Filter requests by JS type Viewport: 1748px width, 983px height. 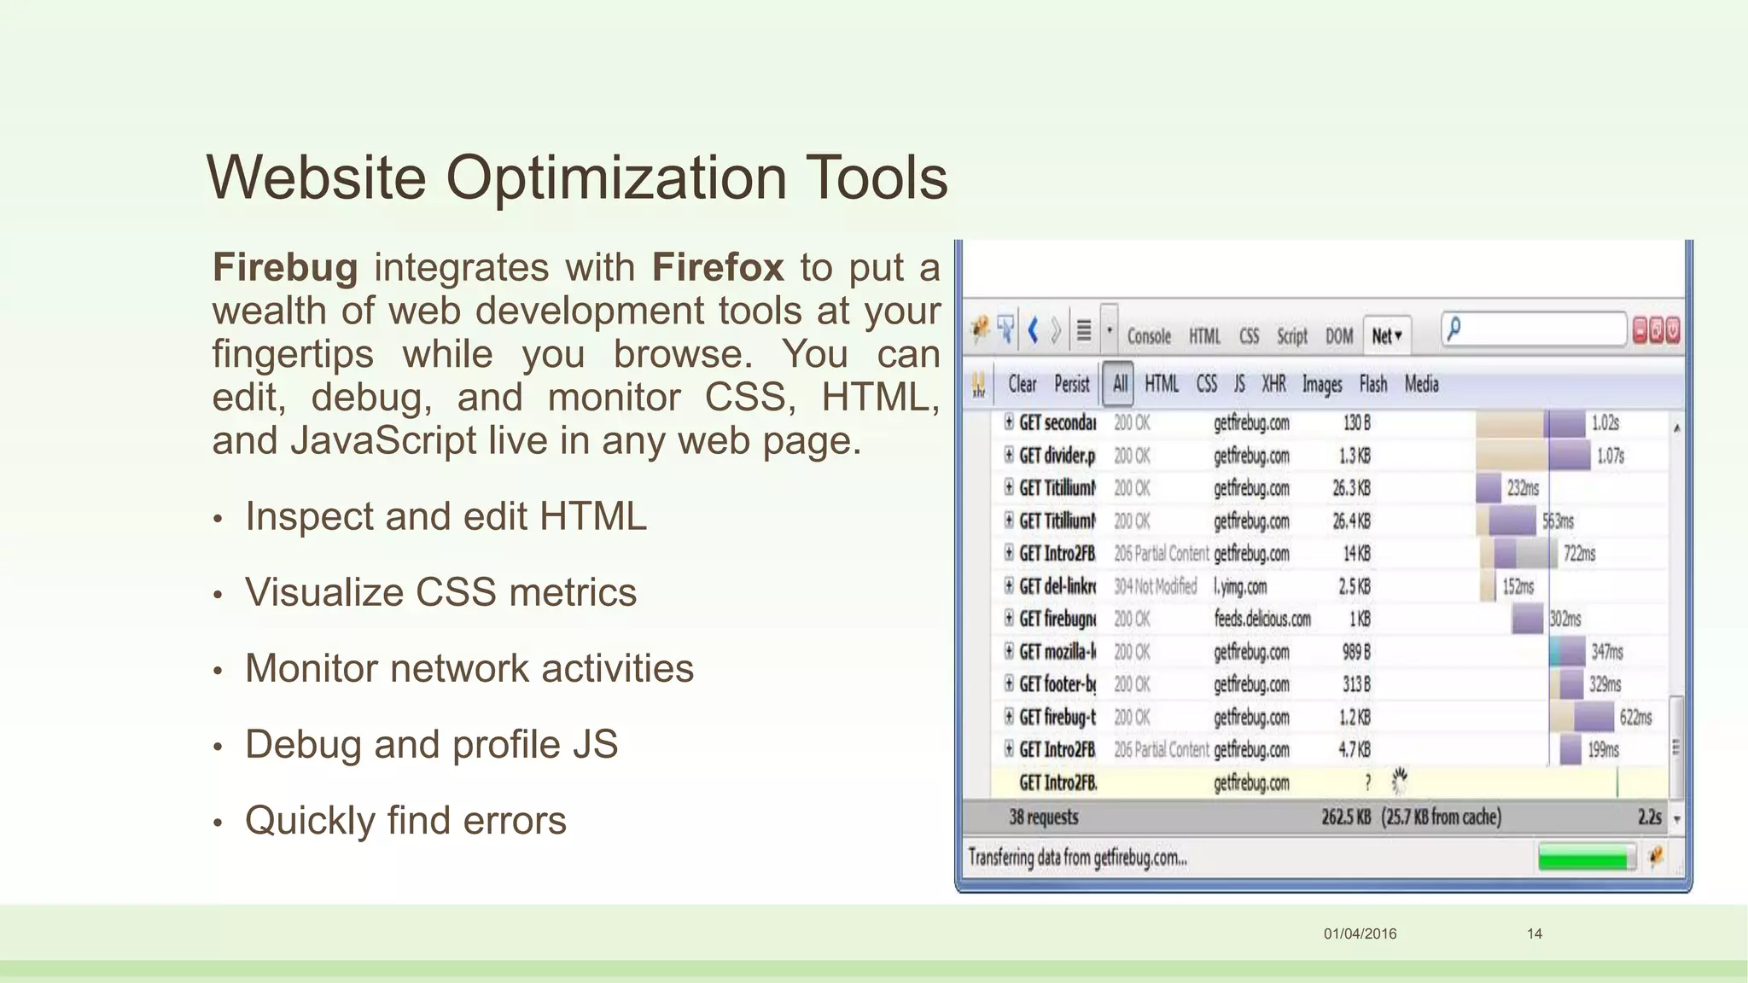click(x=1239, y=384)
